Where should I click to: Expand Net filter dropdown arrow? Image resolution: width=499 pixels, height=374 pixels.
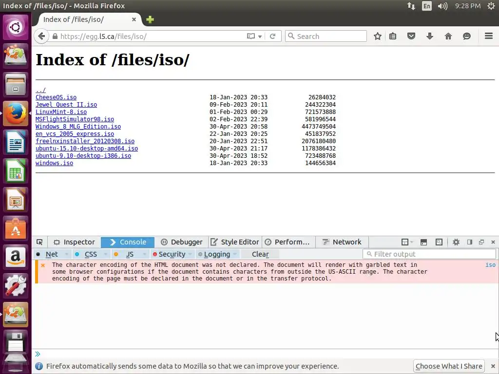66,254
